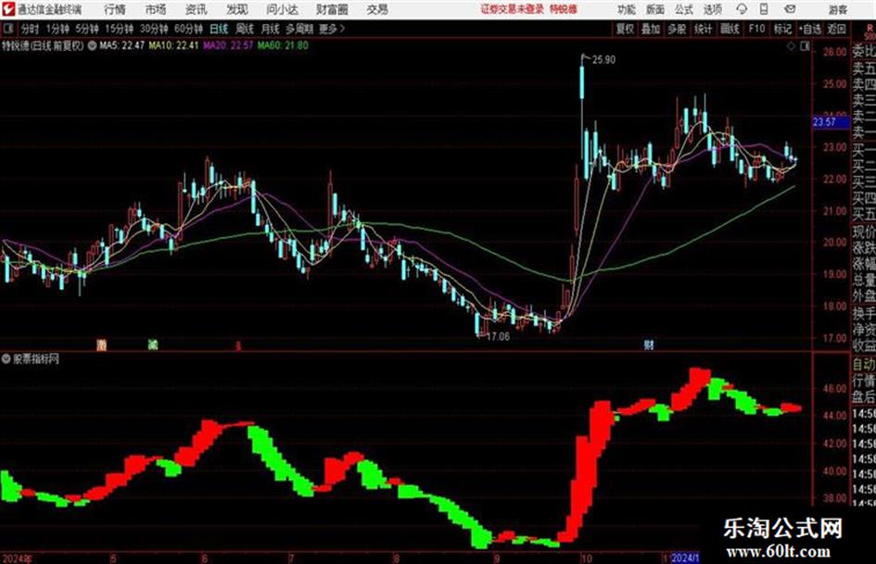Click the highlighted 2024 date label on time axis

[685, 558]
